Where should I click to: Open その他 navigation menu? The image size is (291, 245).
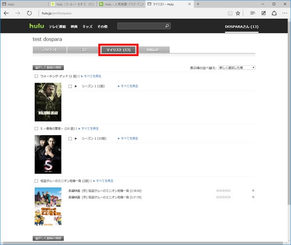click(102, 27)
